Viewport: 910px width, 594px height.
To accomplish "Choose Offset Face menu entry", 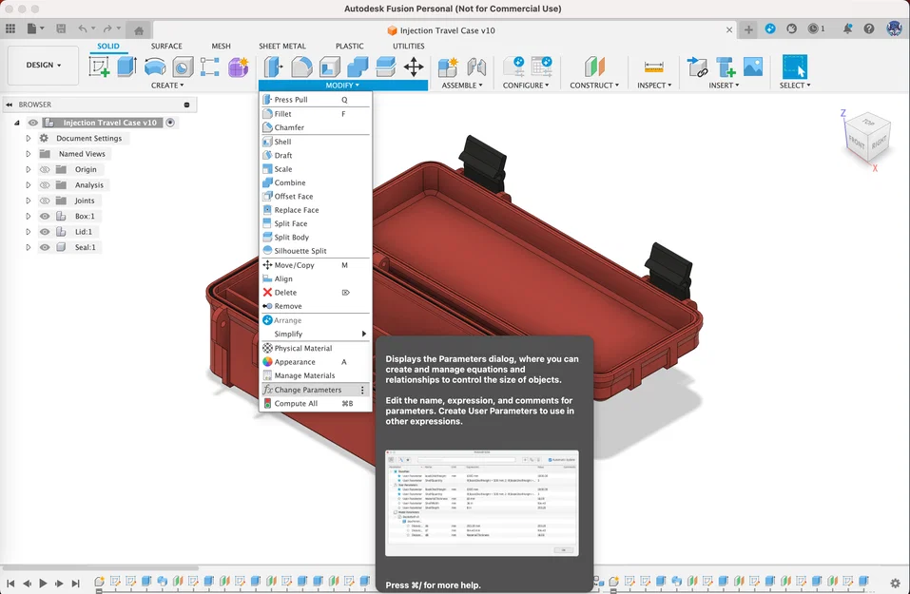I will coord(315,196).
